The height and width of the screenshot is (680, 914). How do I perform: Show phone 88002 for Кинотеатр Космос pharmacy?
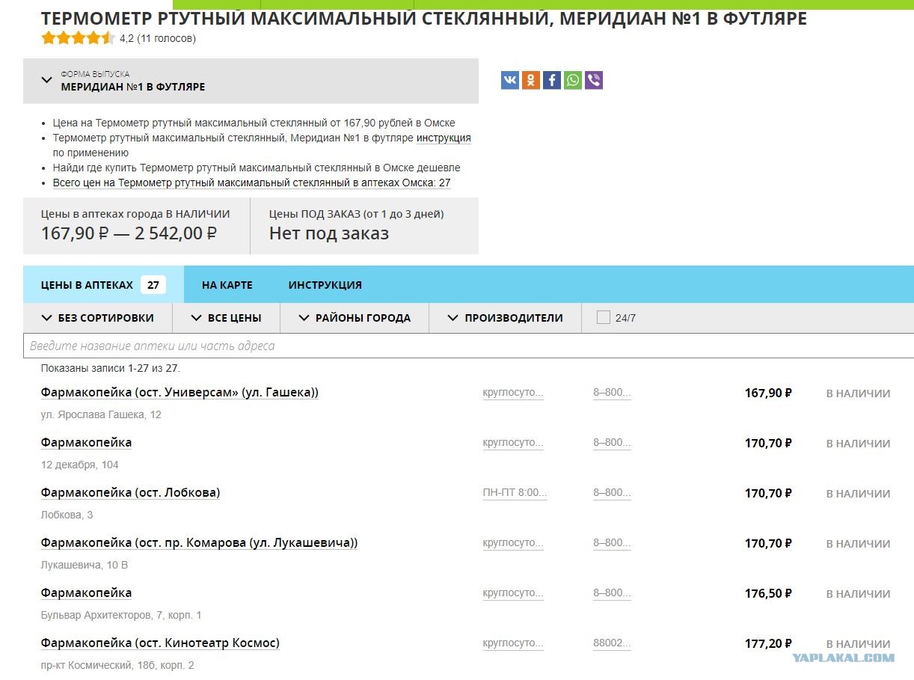pos(612,643)
